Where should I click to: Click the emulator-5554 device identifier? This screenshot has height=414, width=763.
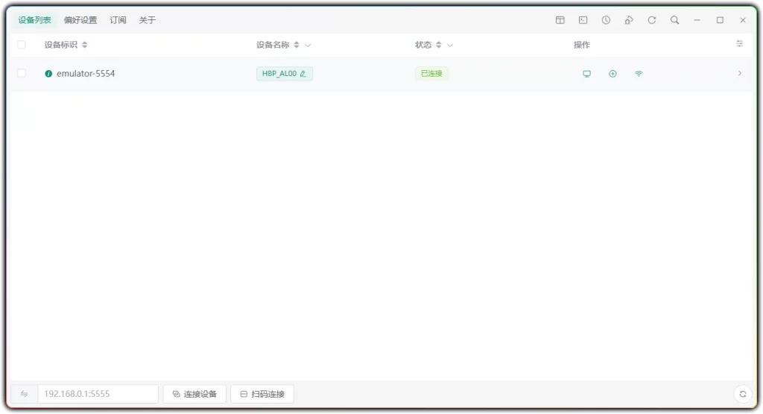(x=86, y=74)
